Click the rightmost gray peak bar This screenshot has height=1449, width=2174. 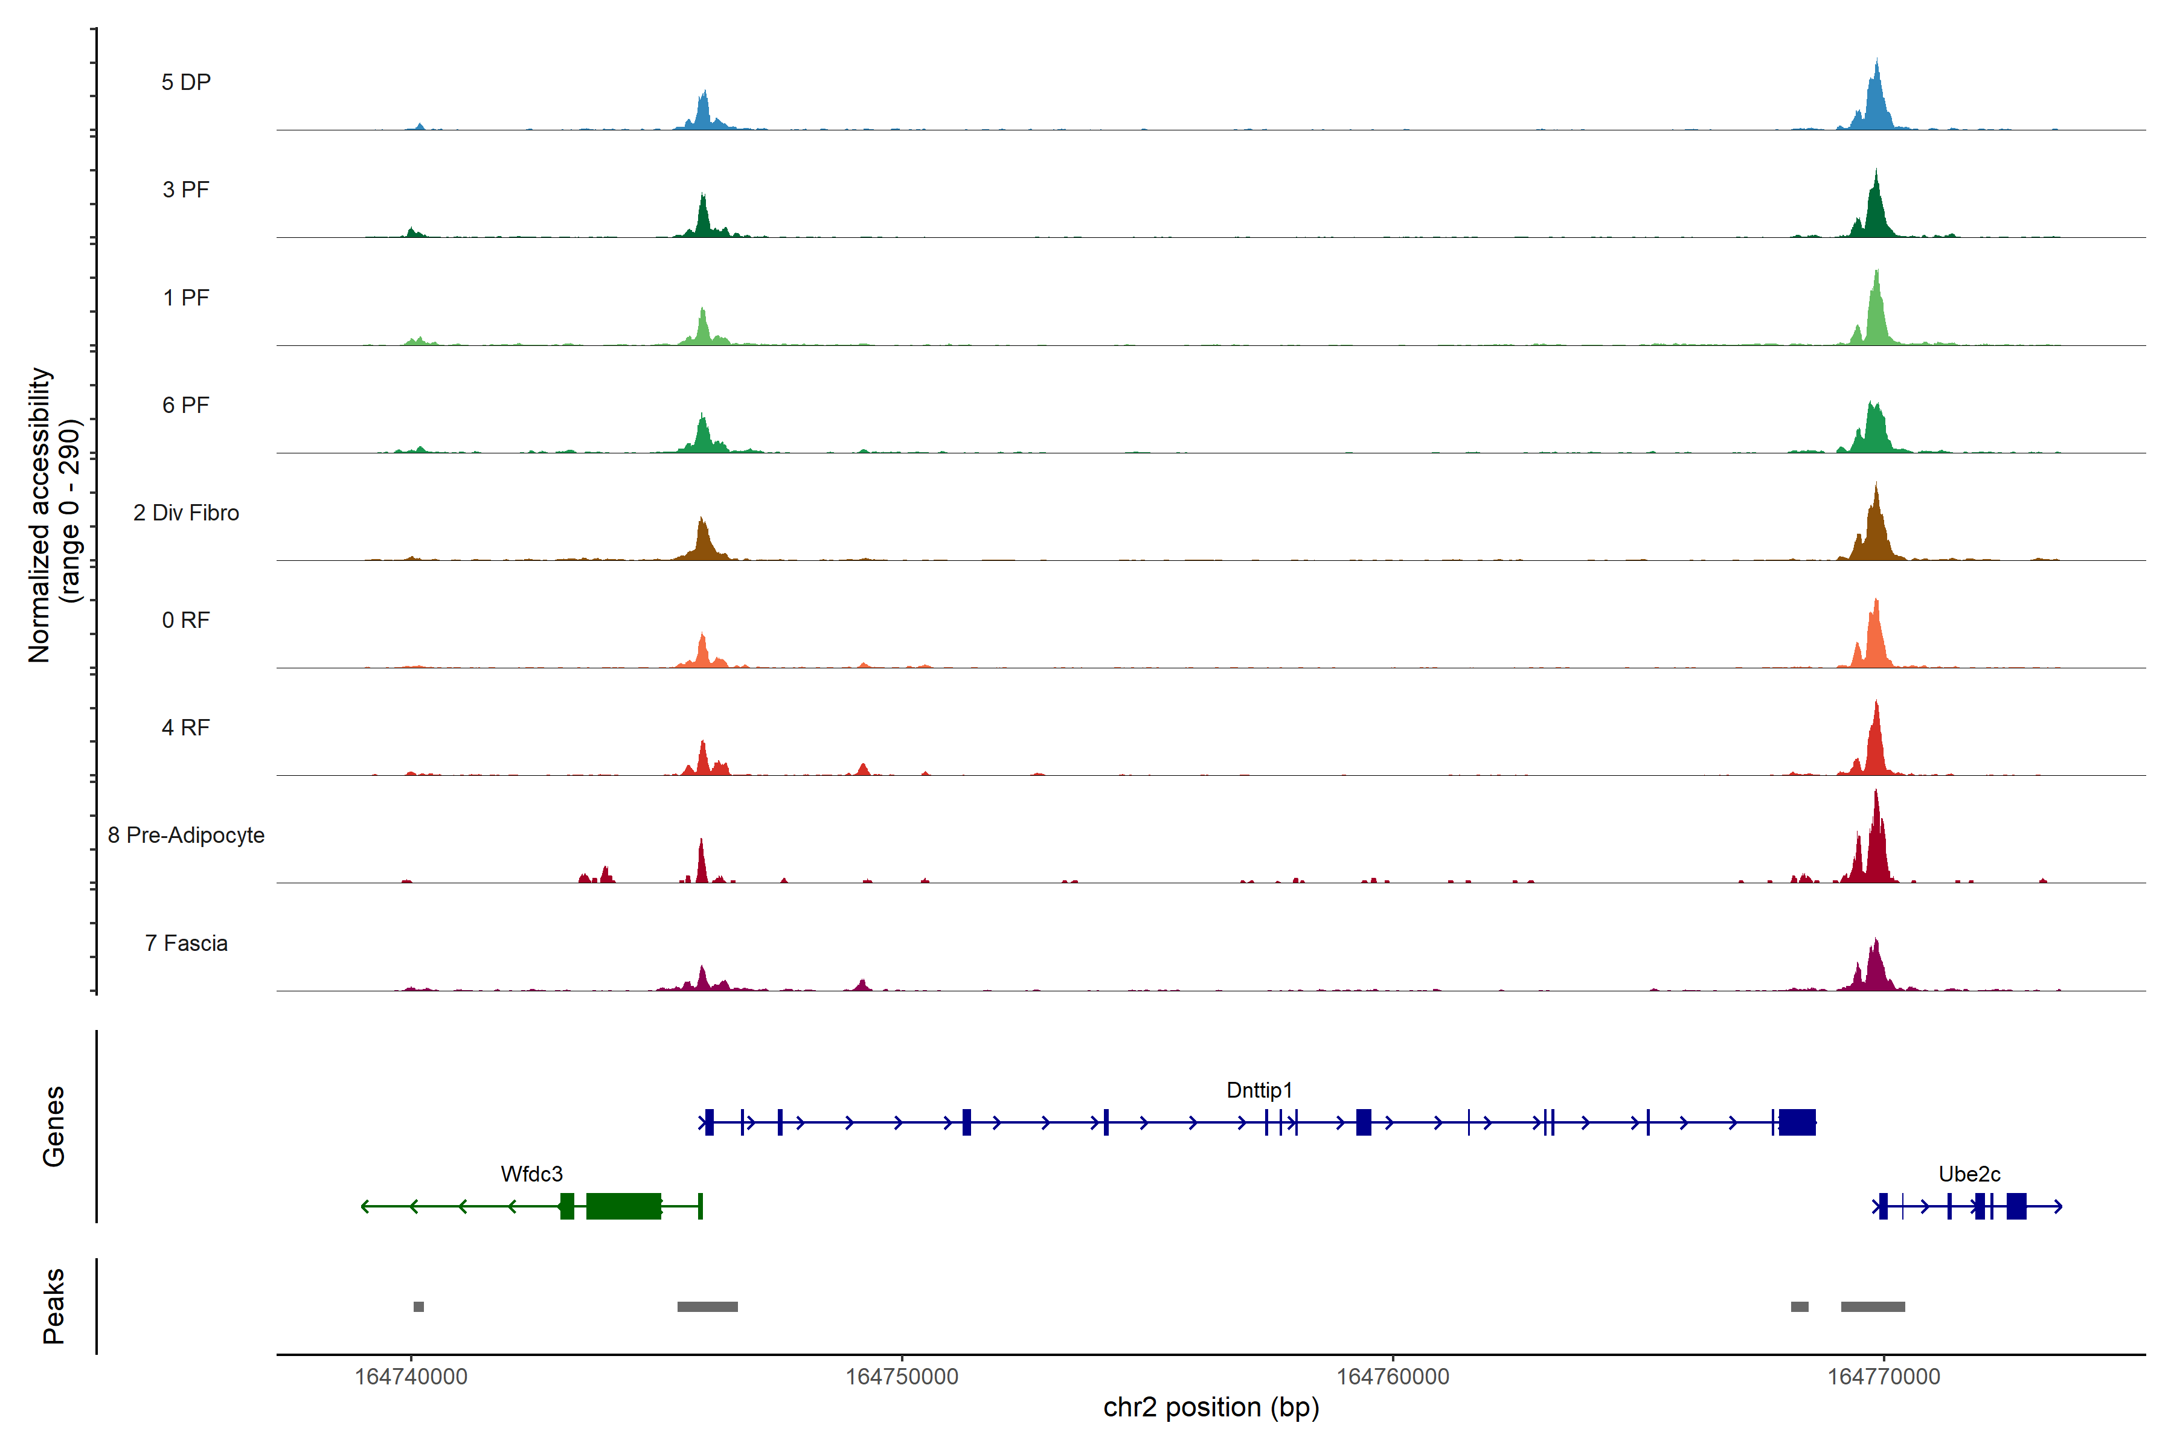[x=1873, y=1307]
